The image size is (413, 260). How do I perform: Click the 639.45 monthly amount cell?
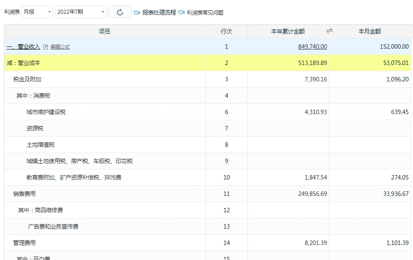tap(370, 112)
